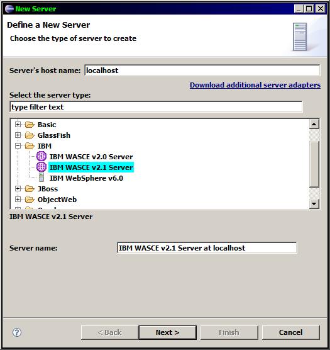Close the New Server window
The width and height of the screenshot is (330, 350).
(321, 9)
